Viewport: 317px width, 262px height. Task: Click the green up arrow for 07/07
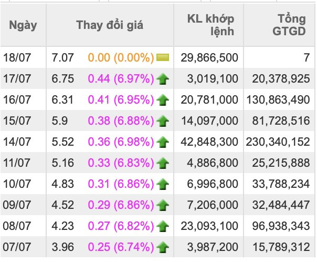pos(163,247)
